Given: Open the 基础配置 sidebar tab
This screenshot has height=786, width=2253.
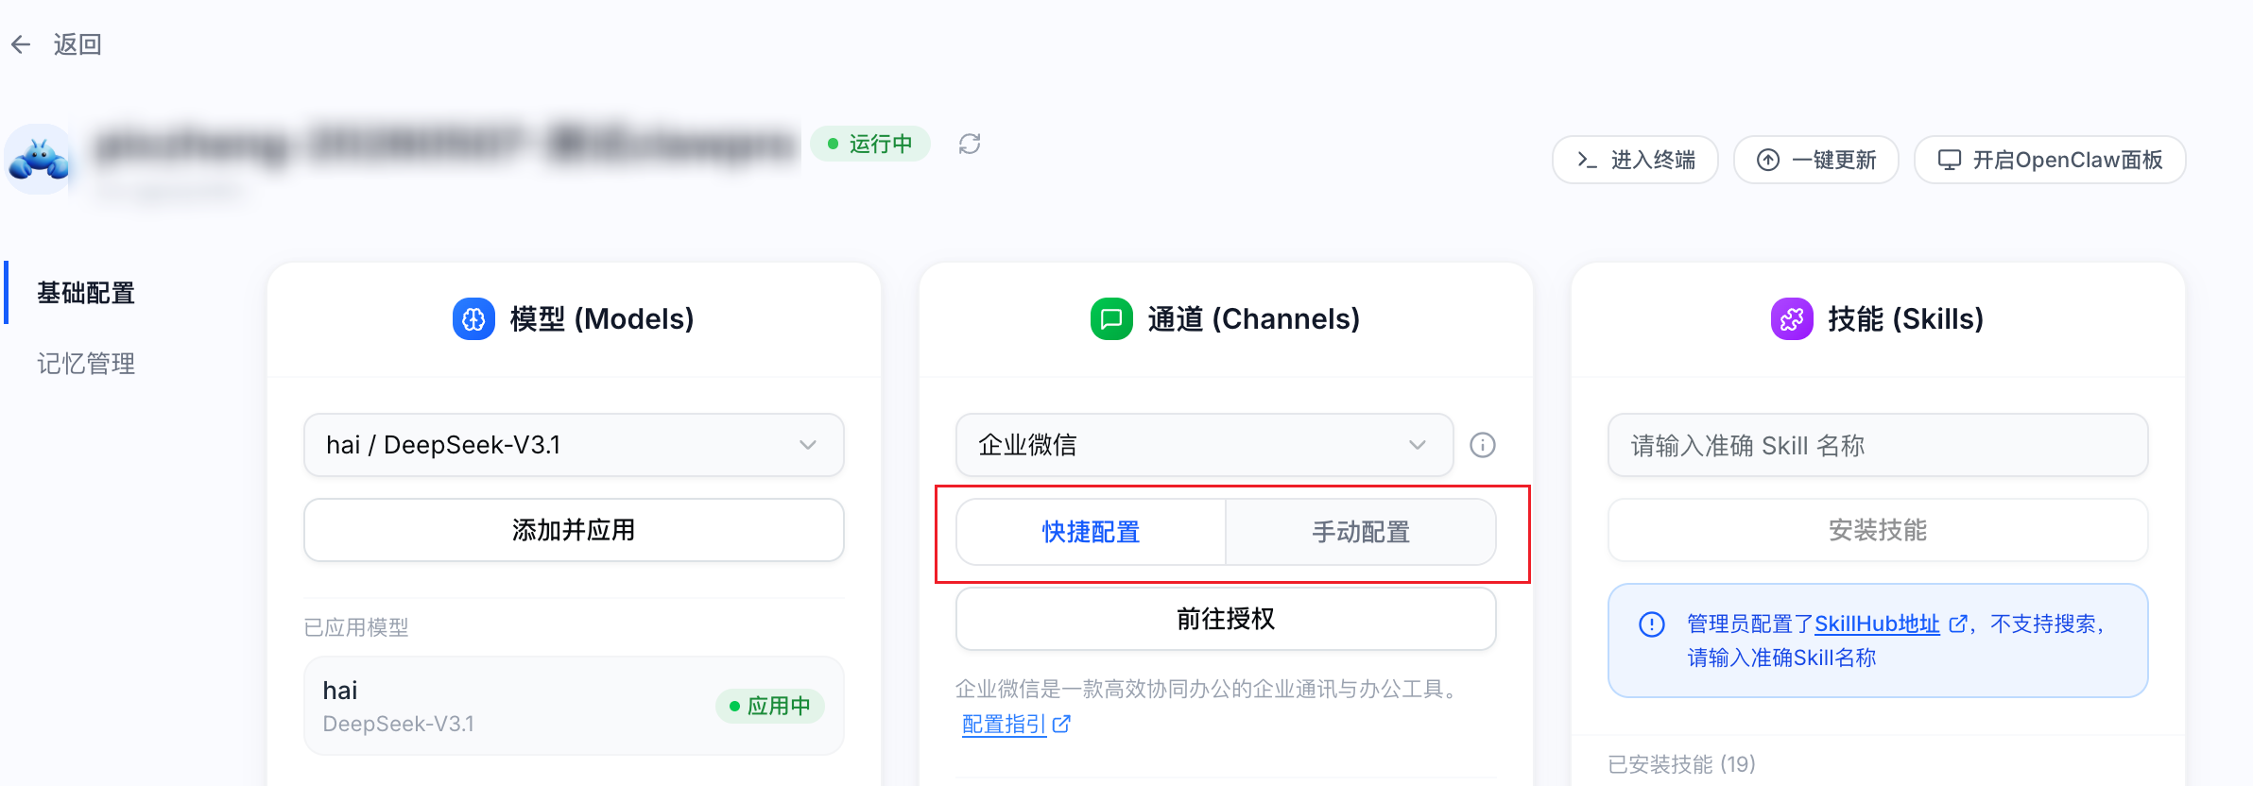Looking at the screenshot, I should tap(86, 293).
